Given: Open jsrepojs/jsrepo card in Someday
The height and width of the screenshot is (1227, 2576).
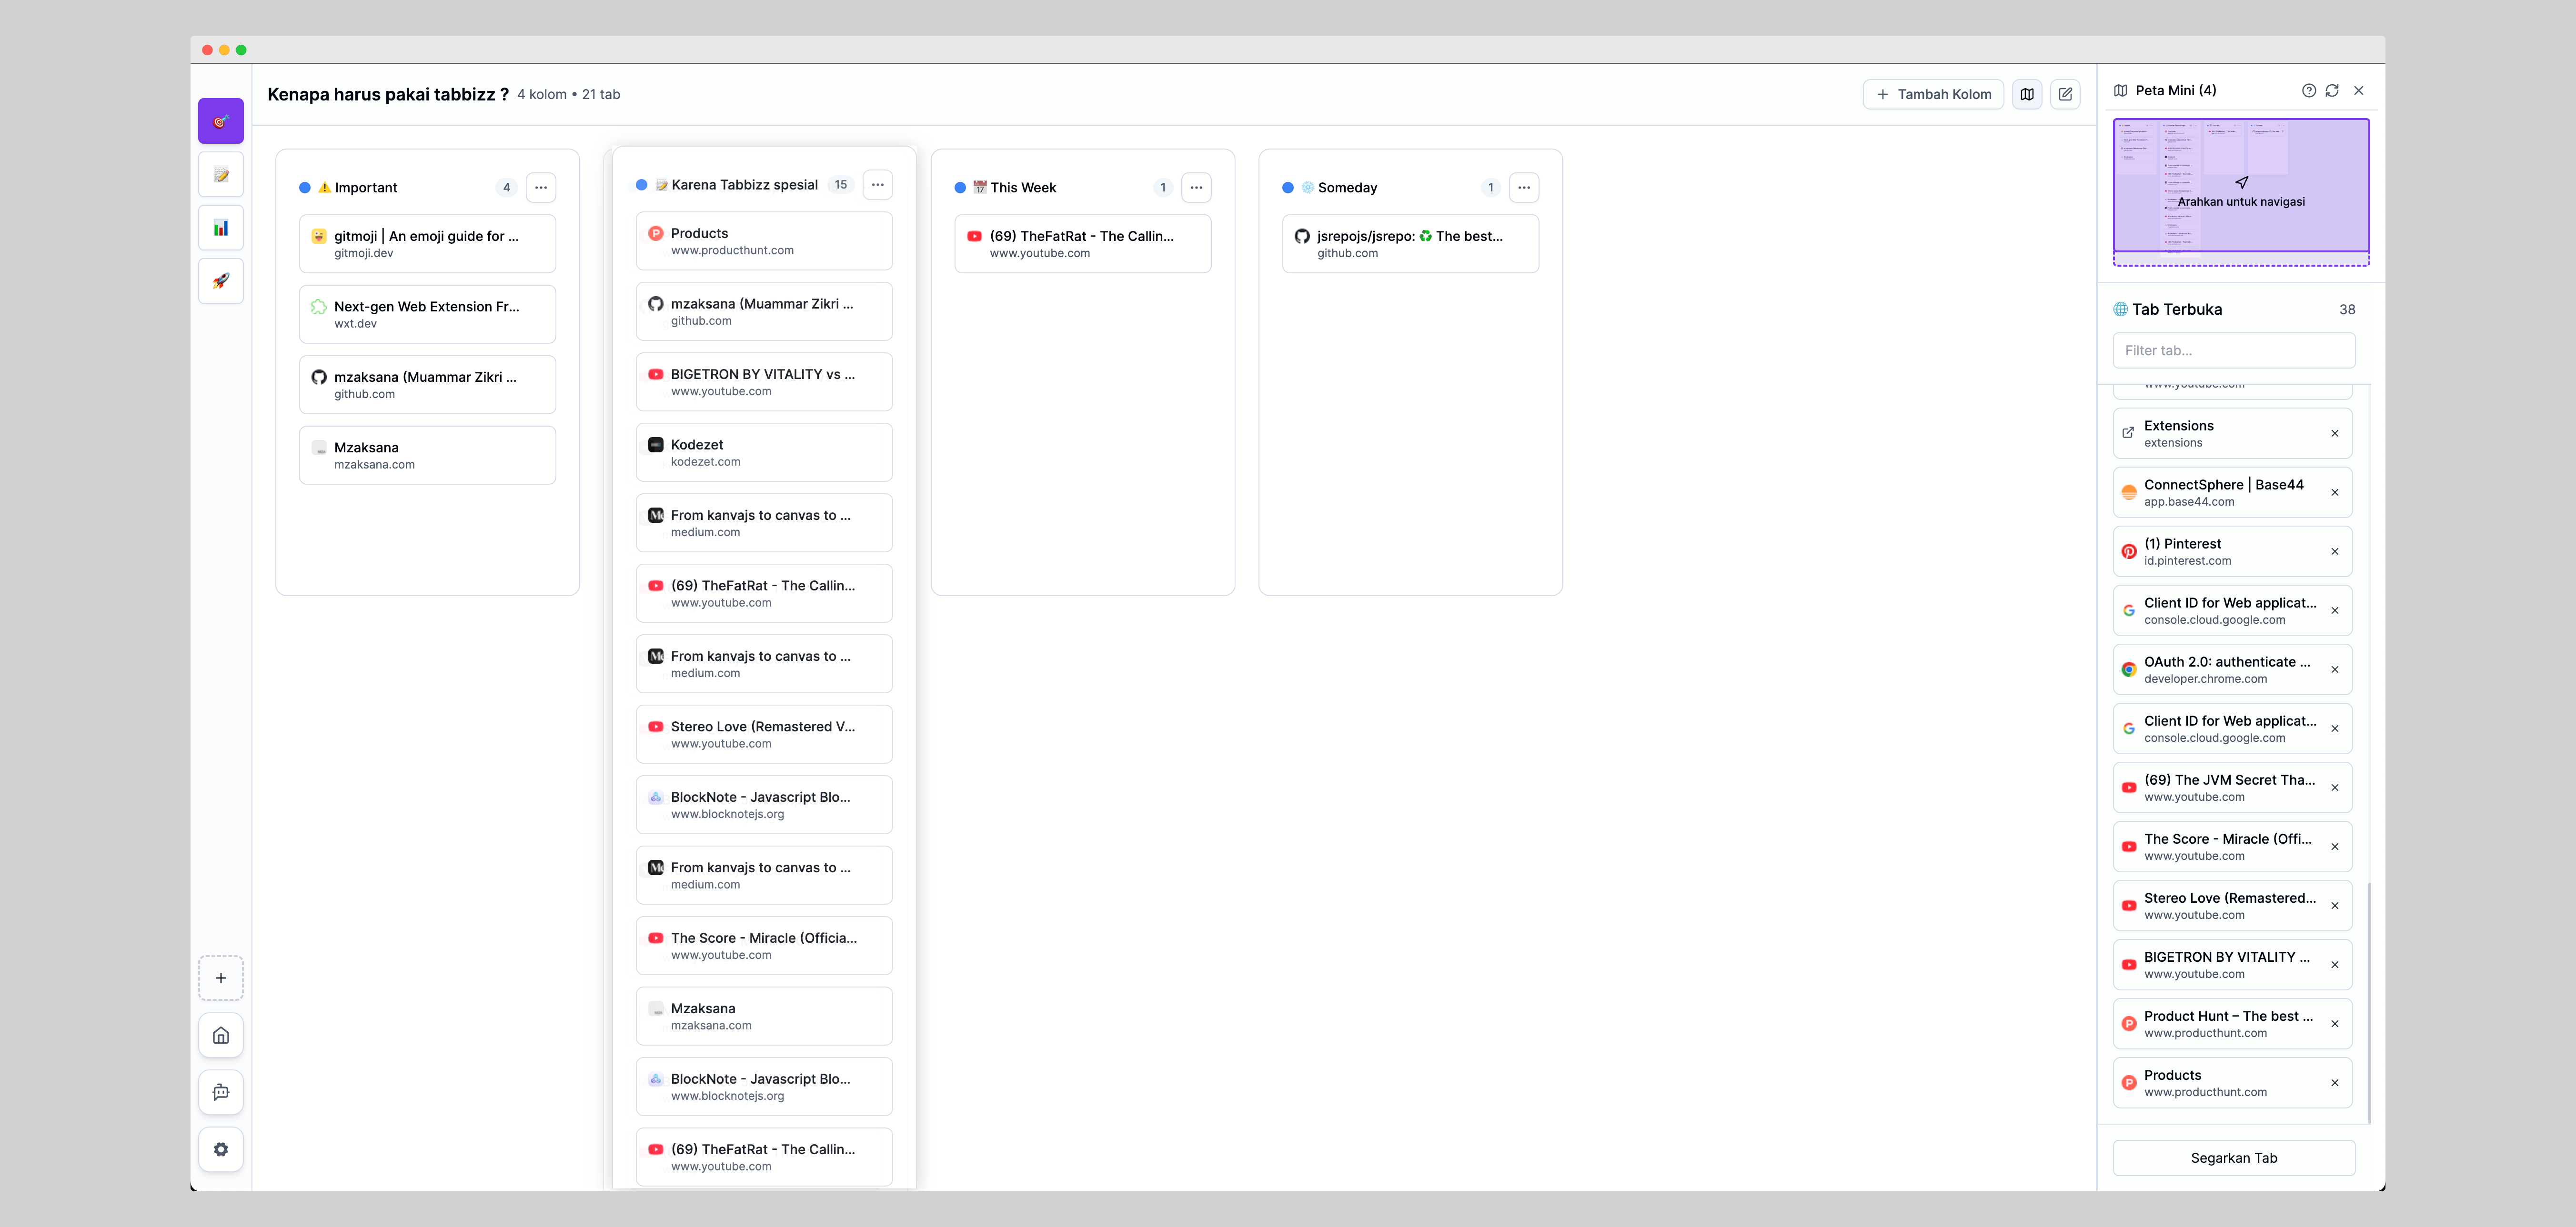Looking at the screenshot, I should (1410, 244).
